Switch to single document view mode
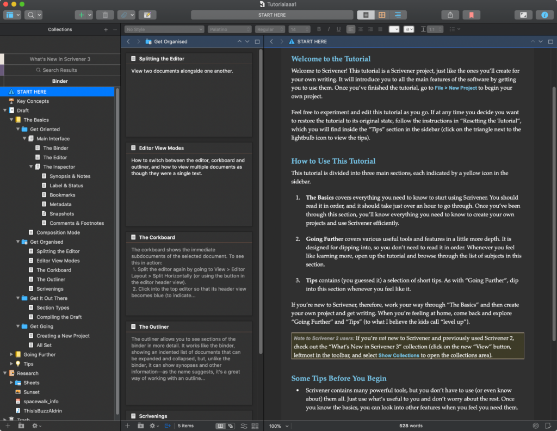Image resolution: width=557 pixels, height=431 pixels. tap(366, 15)
